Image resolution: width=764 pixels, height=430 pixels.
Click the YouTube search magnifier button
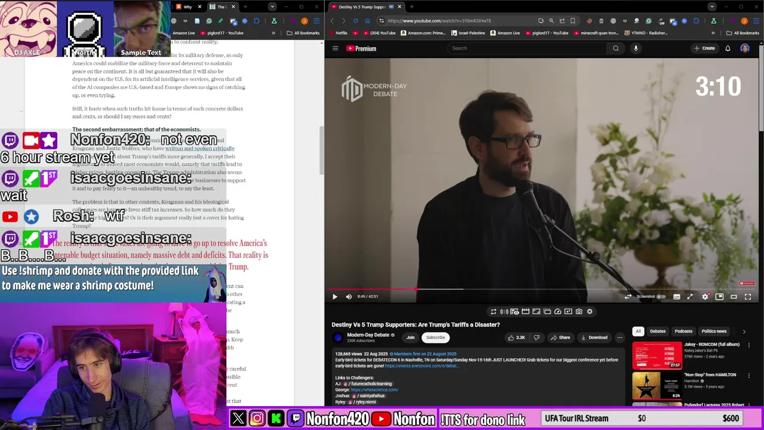click(616, 48)
